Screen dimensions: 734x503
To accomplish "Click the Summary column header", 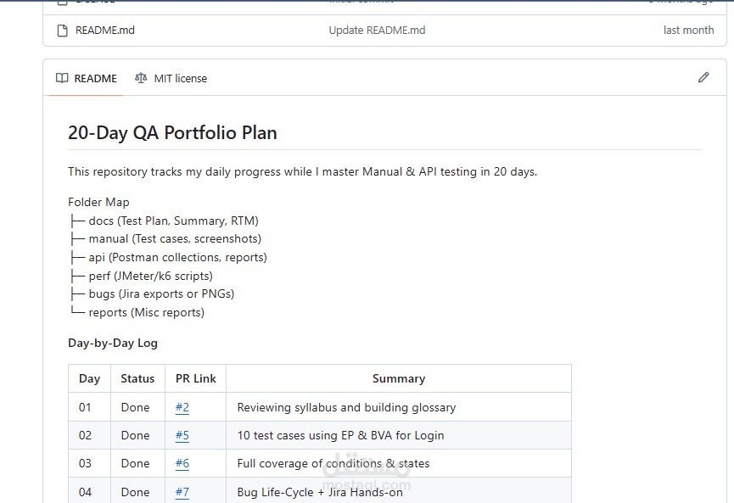I will (x=399, y=378).
